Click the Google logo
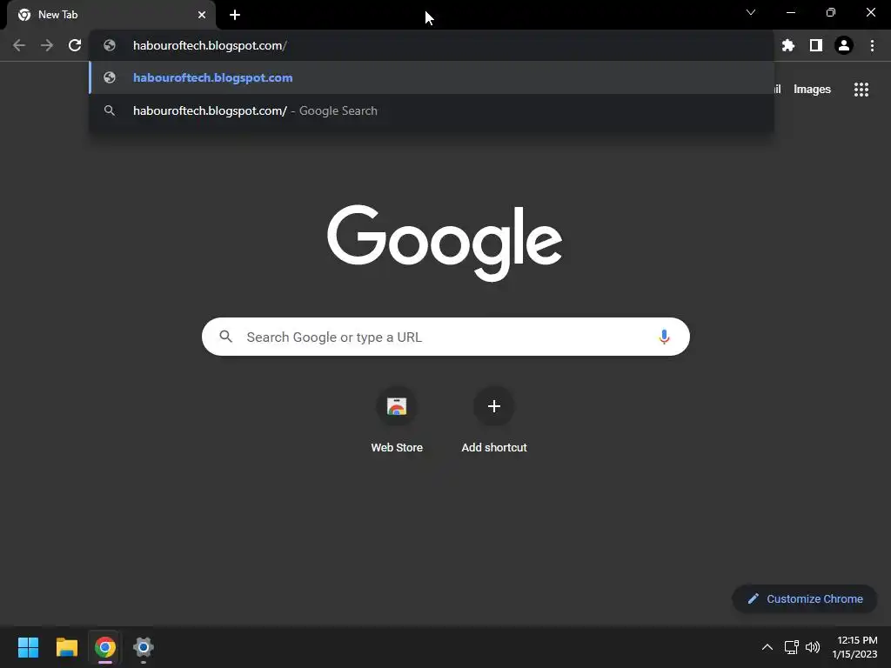This screenshot has width=891, height=668. [445, 243]
